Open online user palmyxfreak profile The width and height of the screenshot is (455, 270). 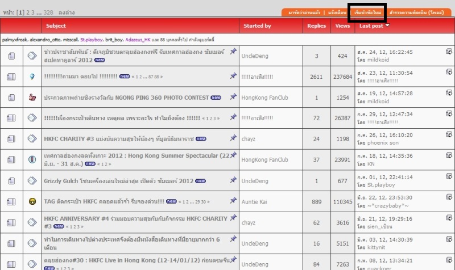[x=15, y=40]
